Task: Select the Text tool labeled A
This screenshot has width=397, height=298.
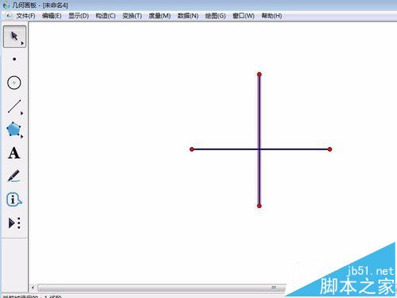Action: [14, 153]
